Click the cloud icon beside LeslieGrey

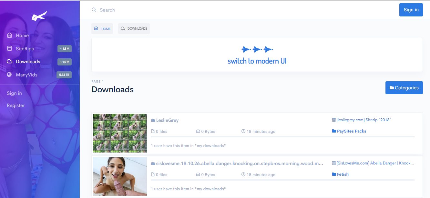tap(153, 120)
